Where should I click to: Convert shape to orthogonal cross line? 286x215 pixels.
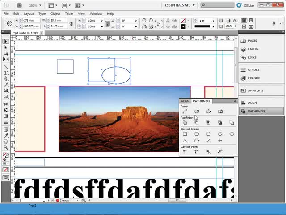(220, 141)
